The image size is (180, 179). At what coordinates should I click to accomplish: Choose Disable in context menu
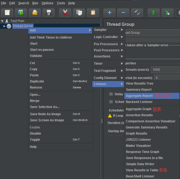(x=60, y=134)
